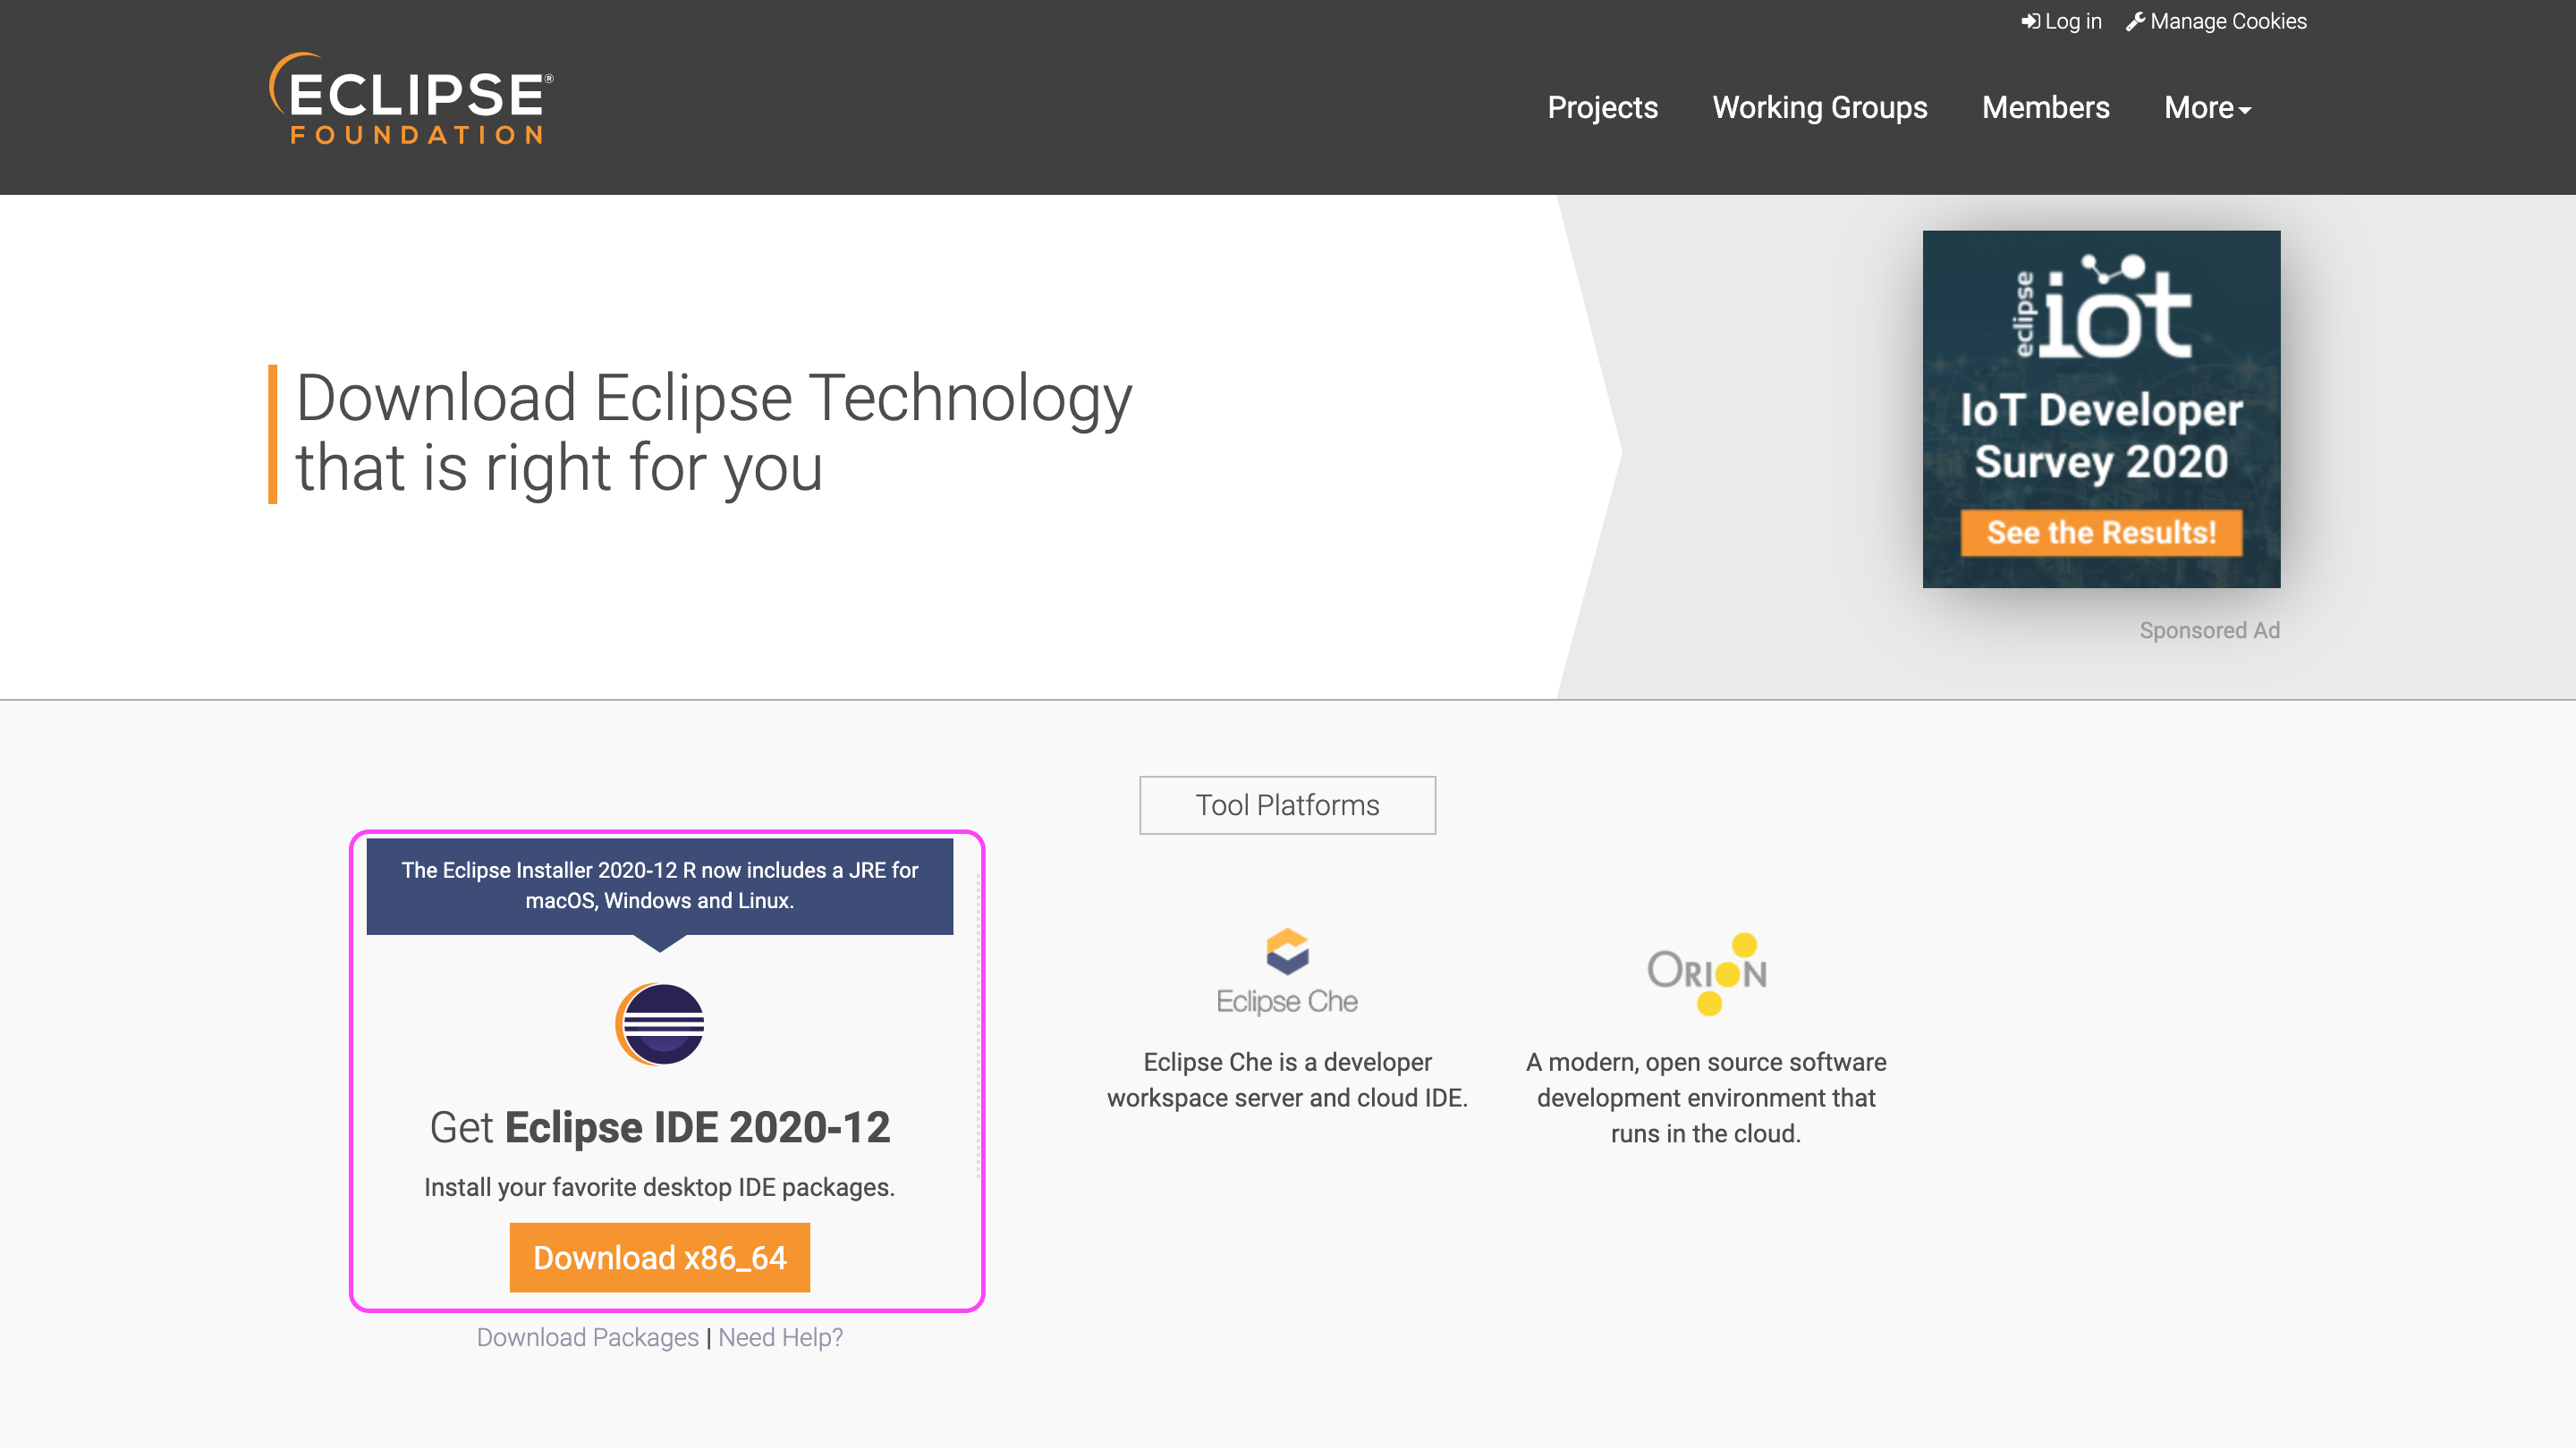This screenshot has height=1448, width=2576.
Task: Click the Sponsored Ad label
Action: click(2209, 629)
